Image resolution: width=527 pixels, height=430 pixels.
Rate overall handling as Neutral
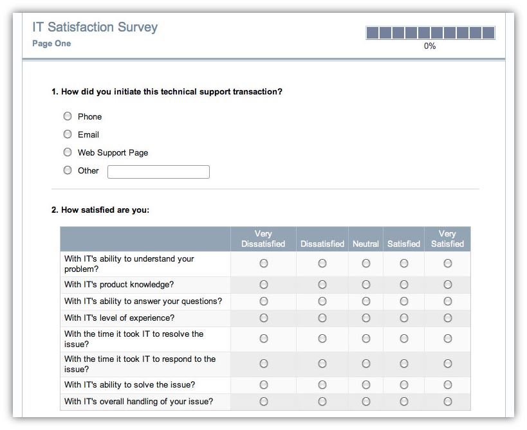click(x=366, y=402)
